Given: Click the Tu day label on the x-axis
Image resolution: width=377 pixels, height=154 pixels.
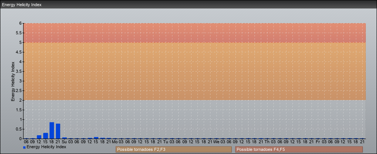Looking at the screenshot, I should [x=166, y=142].
